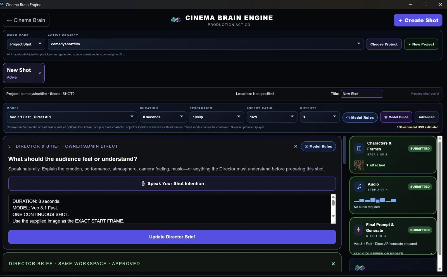Viewport: 447px width, 277px height.
Task: Open the Final Prompt & Generate step card
Action: (393, 236)
